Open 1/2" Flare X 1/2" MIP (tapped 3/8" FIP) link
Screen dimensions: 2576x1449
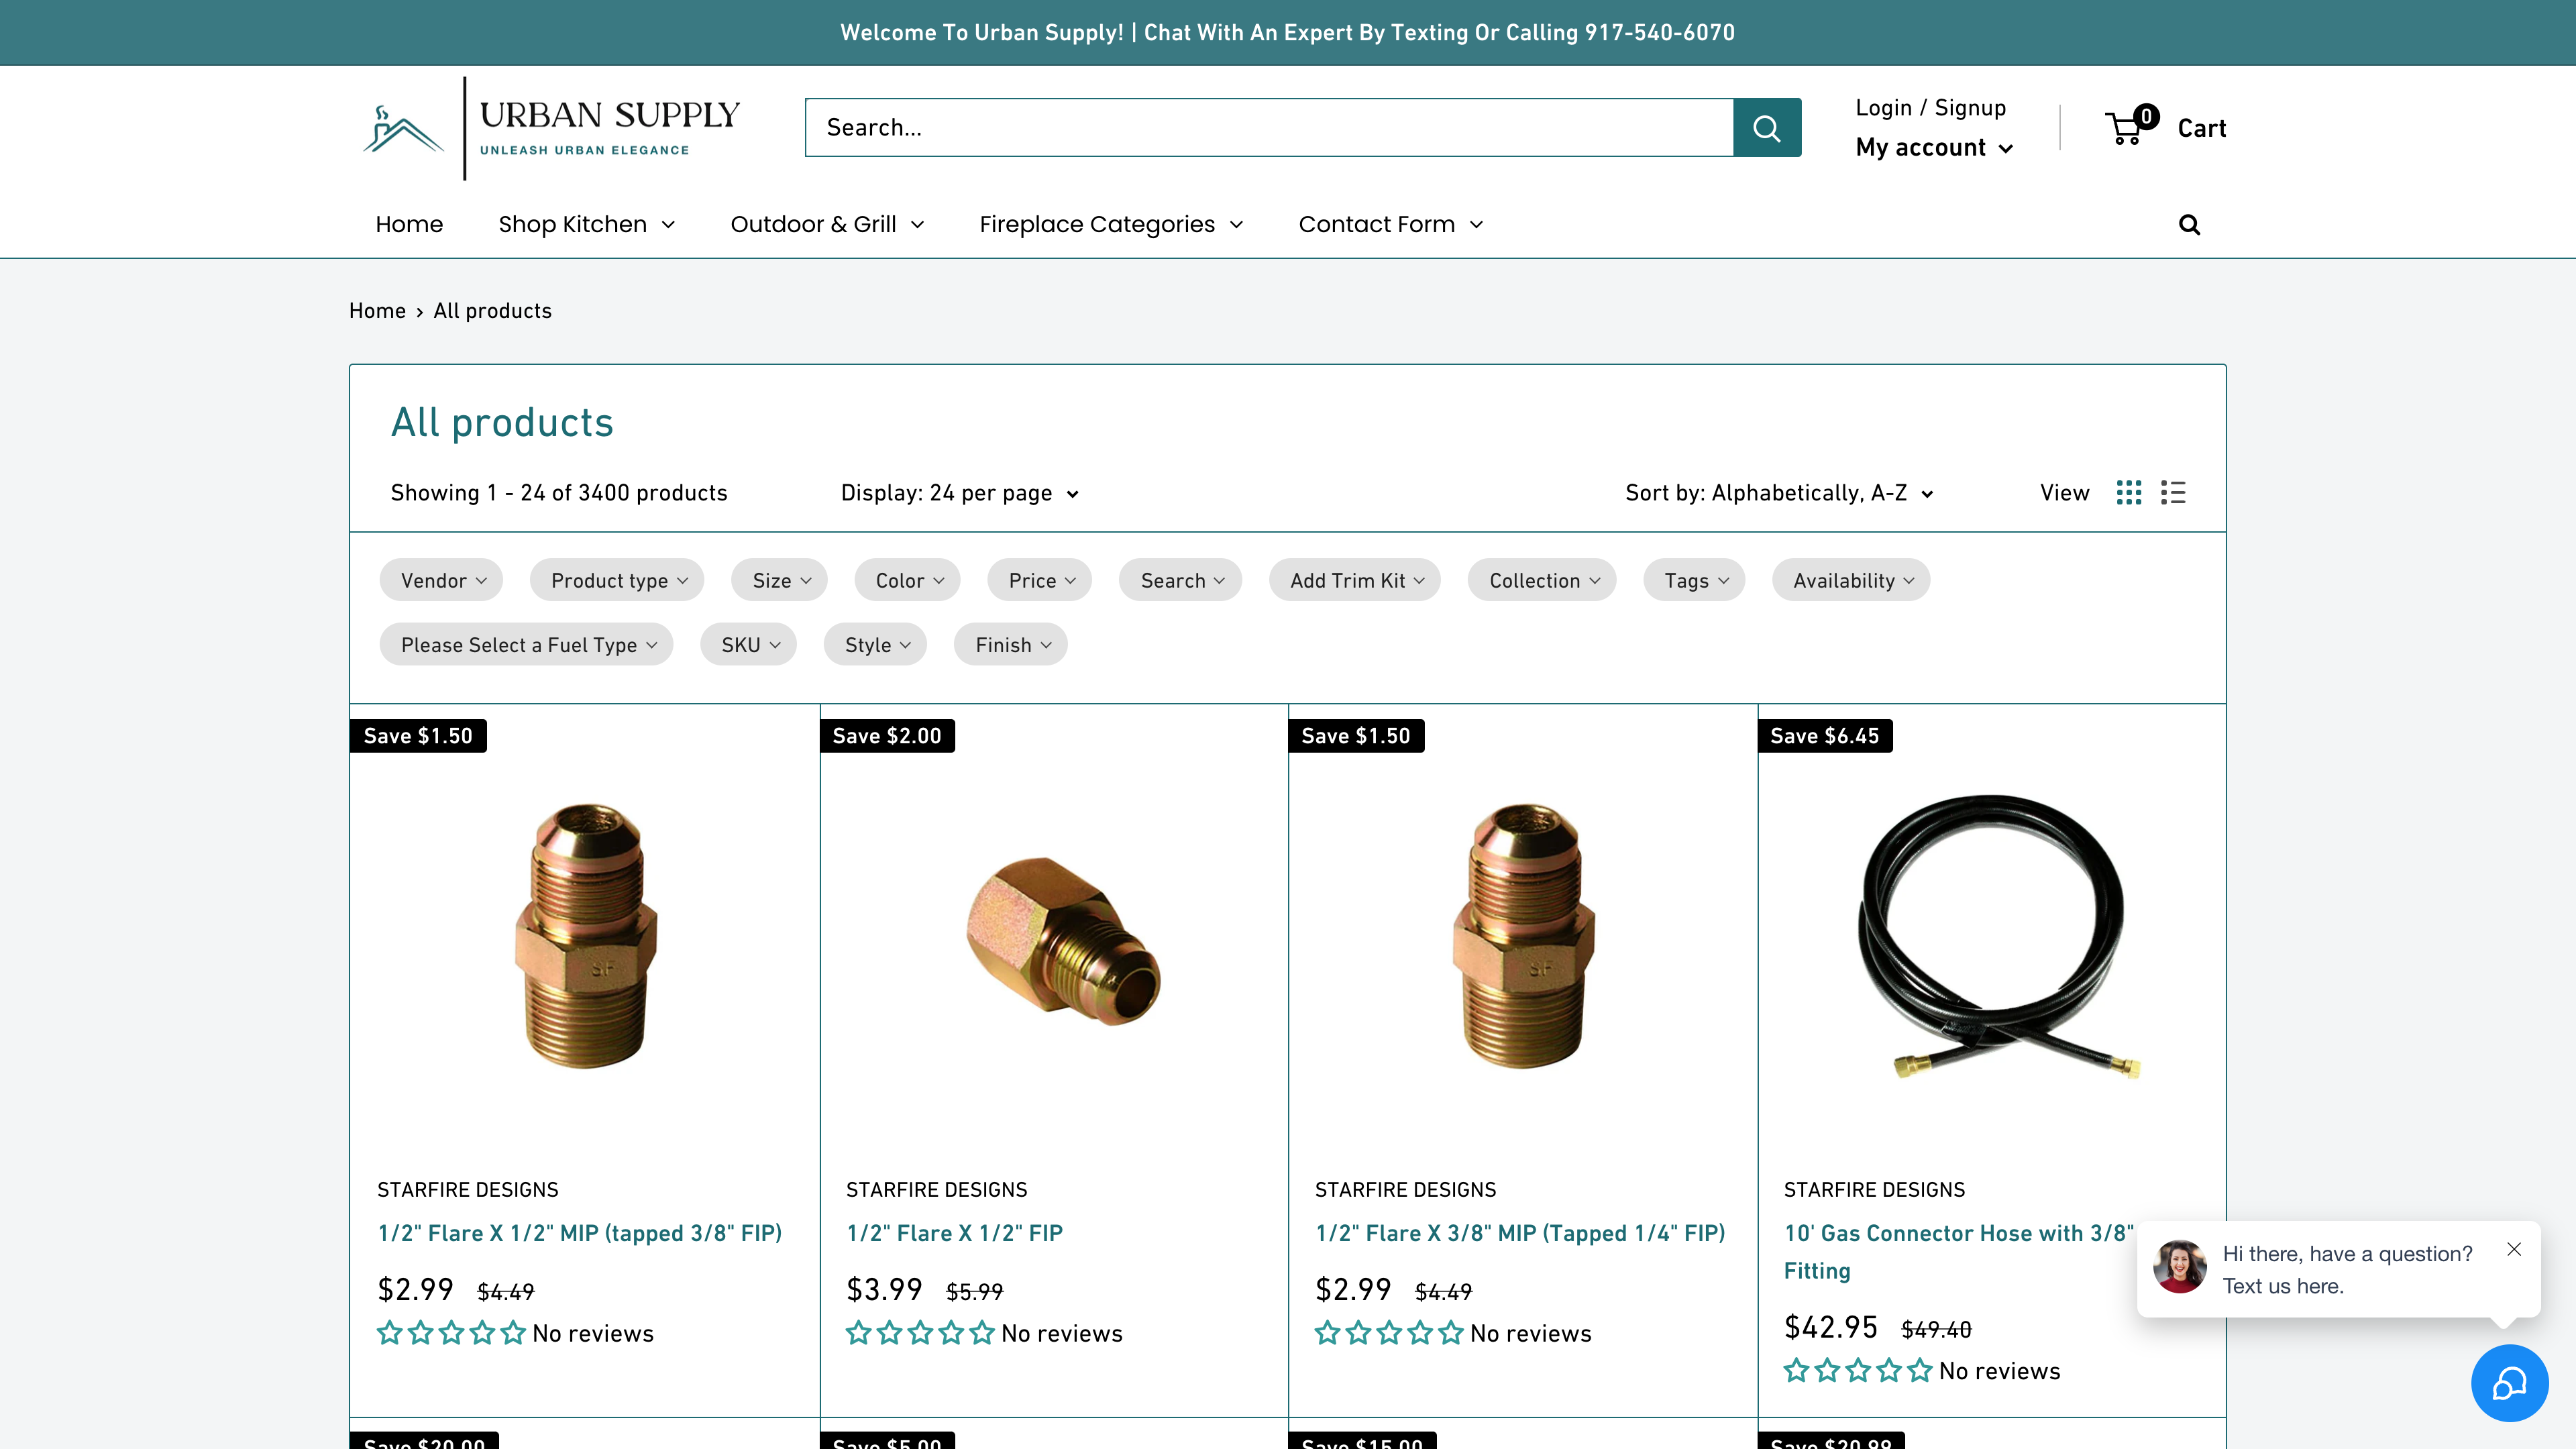point(580,1233)
